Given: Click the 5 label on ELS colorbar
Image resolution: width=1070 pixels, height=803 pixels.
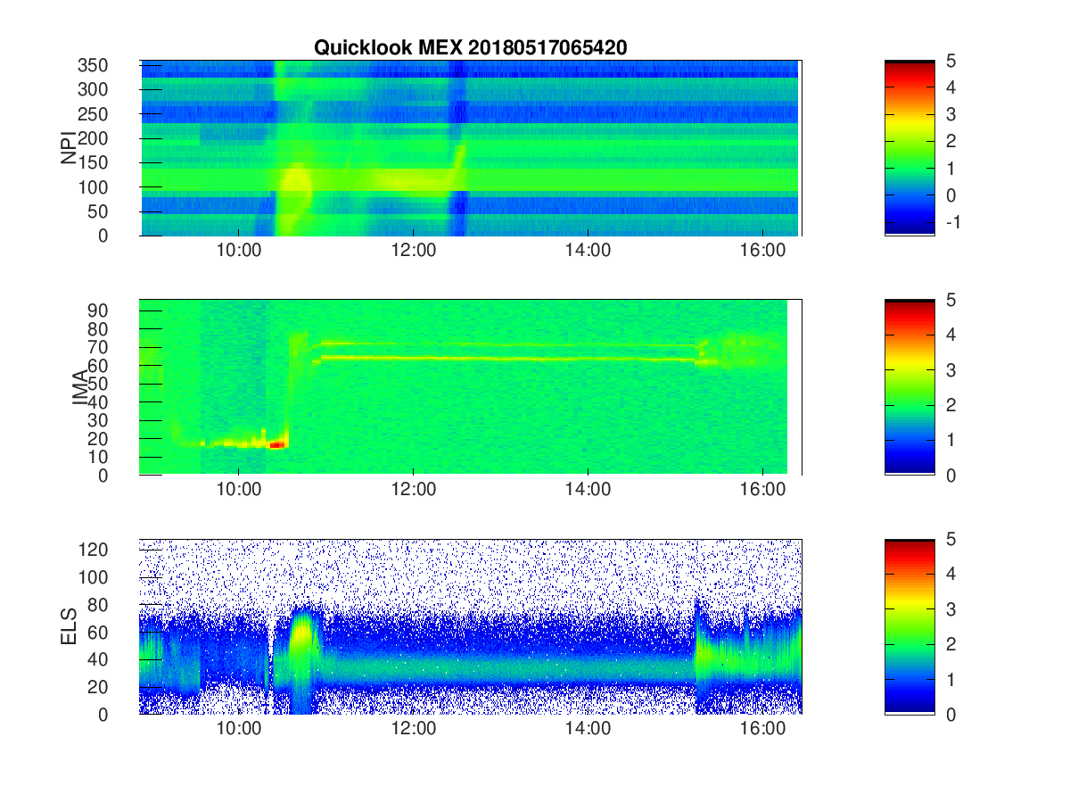Looking at the screenshot, I should [951, 539].
